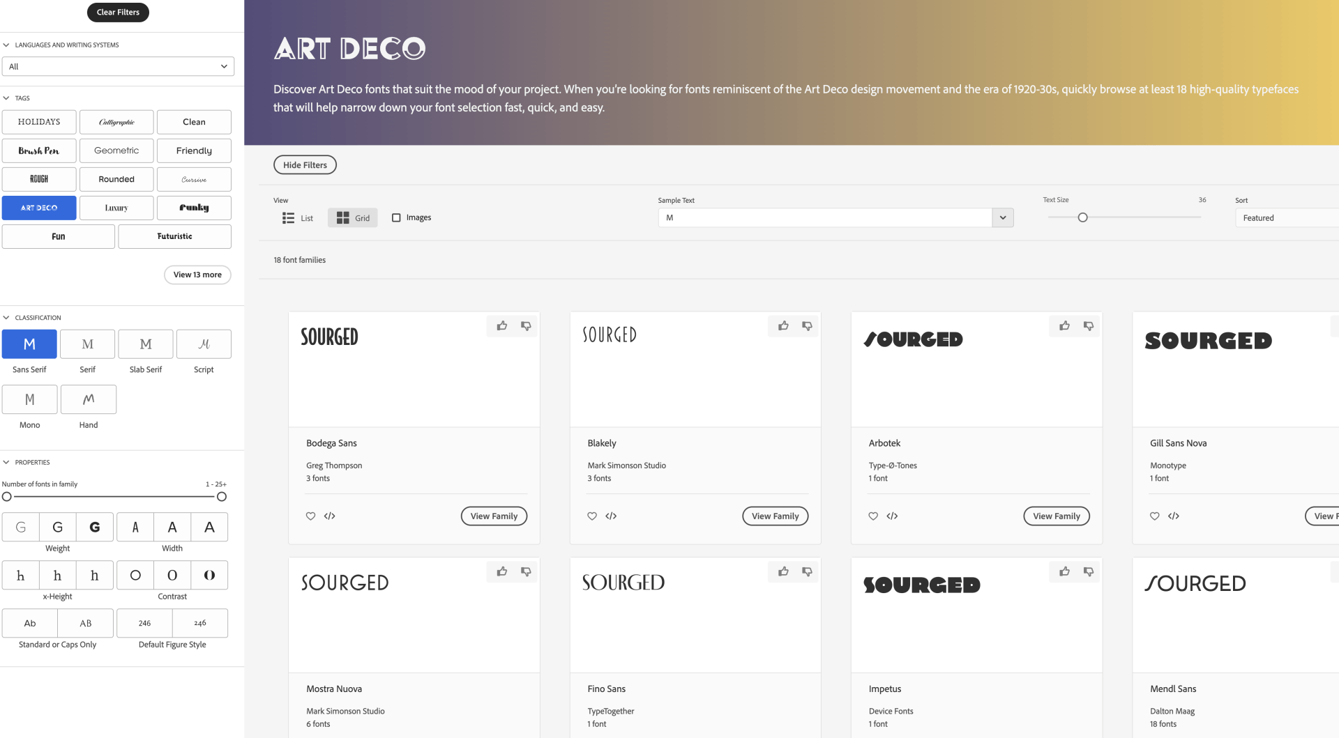
Task: Click the Clear Filters button
Action: coord(118,13)
